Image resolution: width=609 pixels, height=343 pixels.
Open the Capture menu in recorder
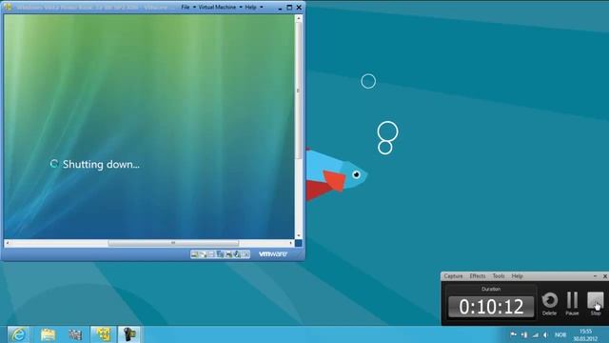[453, 275]
